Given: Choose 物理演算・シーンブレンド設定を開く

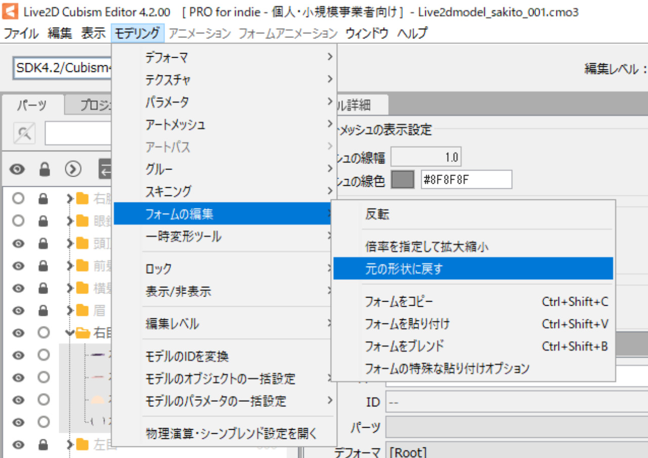Looking at the screenshot, I should pos(224,434).
